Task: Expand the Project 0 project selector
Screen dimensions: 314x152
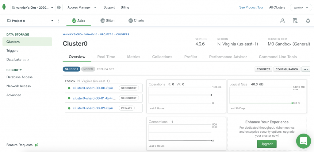Action: (x=30, y=21)
